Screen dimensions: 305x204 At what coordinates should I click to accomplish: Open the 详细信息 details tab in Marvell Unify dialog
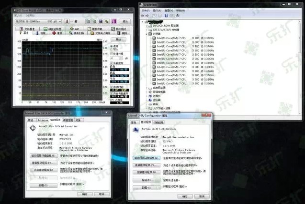(158, 122)
